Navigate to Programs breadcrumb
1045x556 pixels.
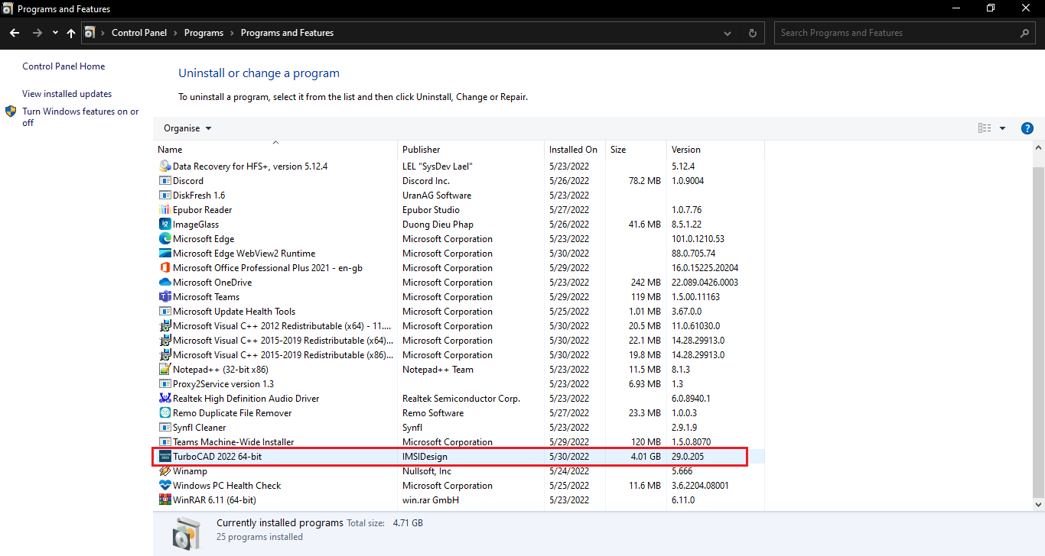coord(203,33)
